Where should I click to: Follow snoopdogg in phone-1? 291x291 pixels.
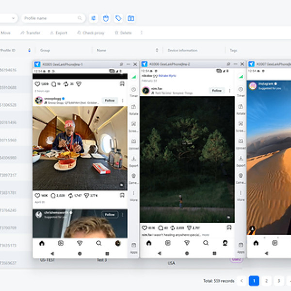(110, 100)
